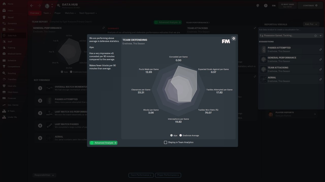Expand the General Performance panel
Image resolution: width=325 pixels, height=182 pixels.
point(104,28)
